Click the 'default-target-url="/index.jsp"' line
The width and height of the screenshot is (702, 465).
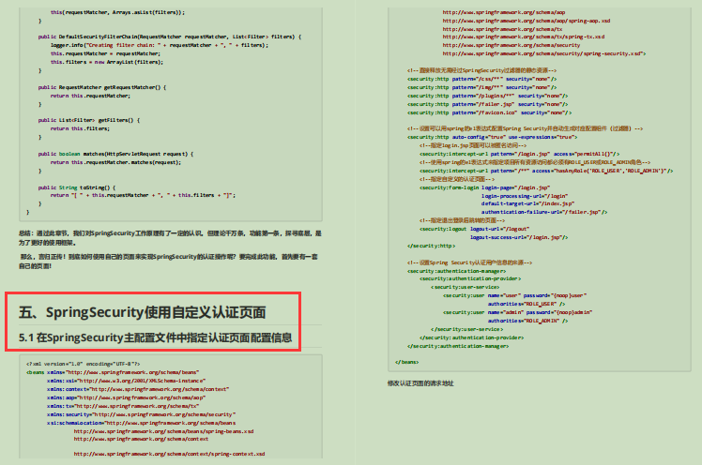tap(527, 203)
